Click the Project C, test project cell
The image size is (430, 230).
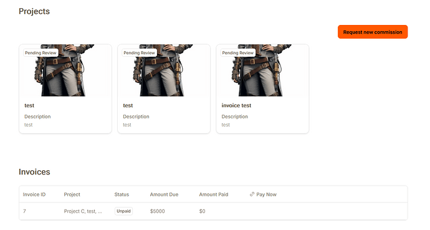(83, 211)
